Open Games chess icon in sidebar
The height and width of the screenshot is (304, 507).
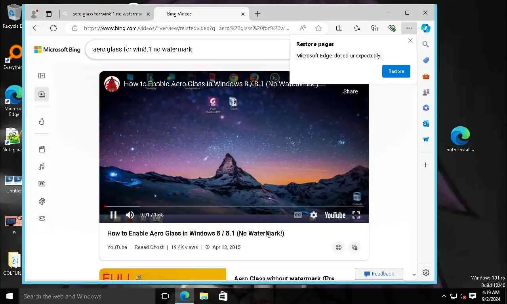(426, 92)
